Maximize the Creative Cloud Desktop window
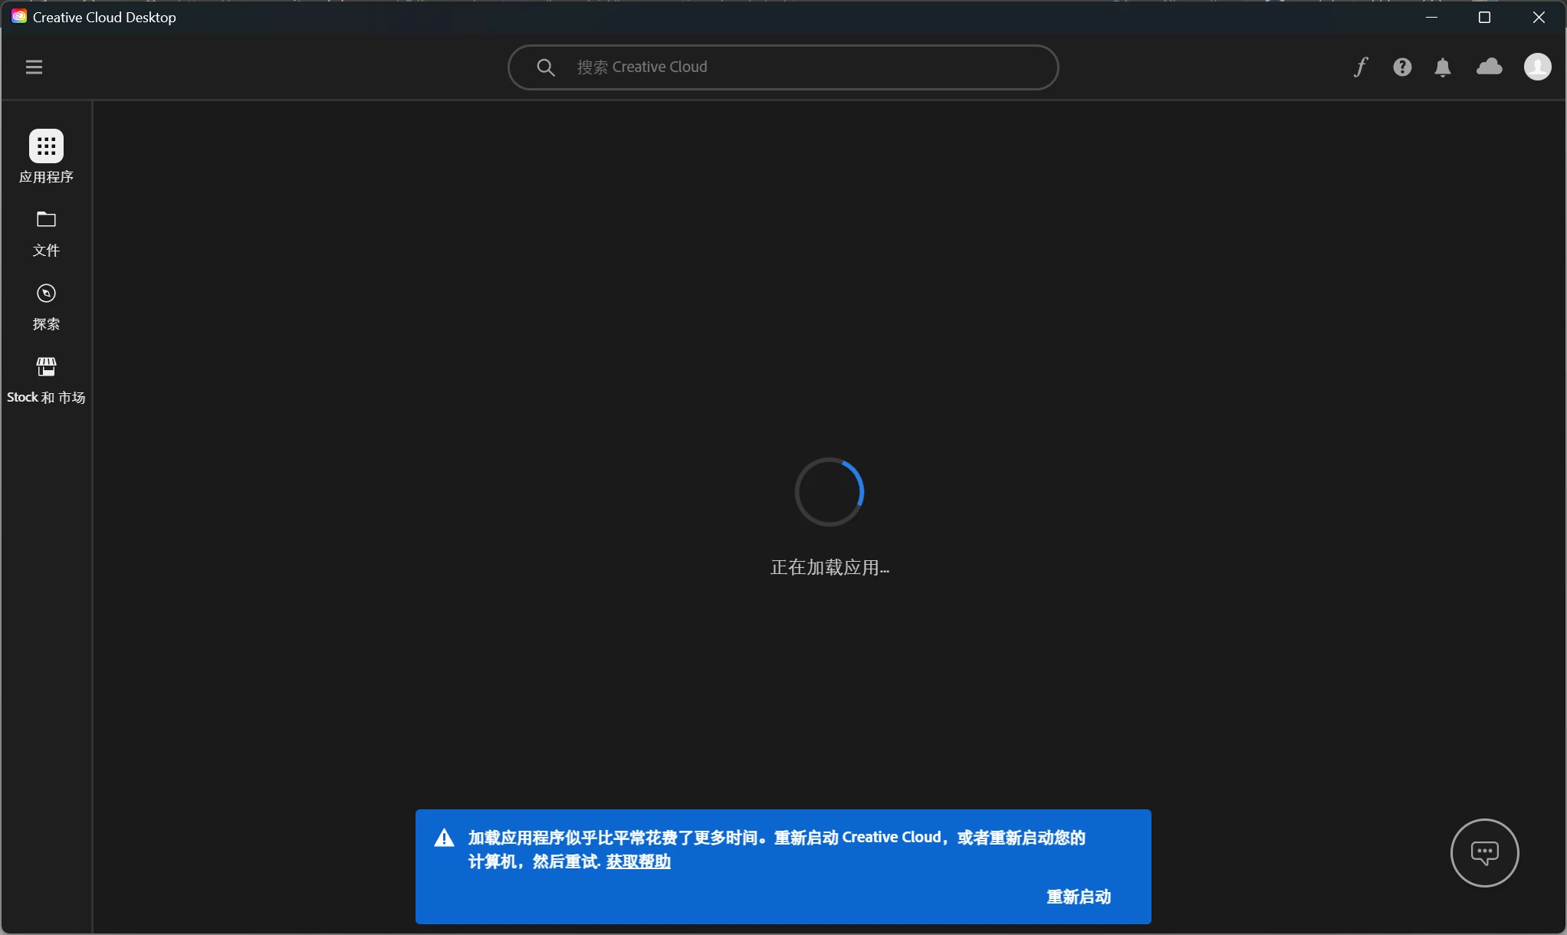Image resolution: width=1567 pixels, height=935 pixels. (x=1484, y=17)
